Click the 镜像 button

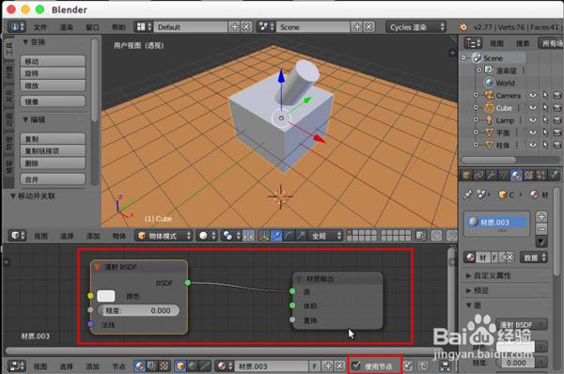coord(53,101)
